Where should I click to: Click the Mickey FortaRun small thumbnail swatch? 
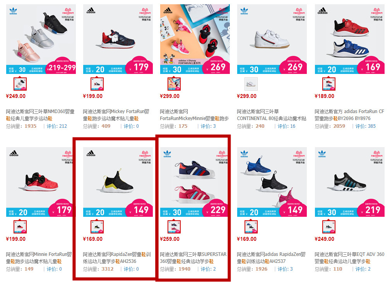97,84
